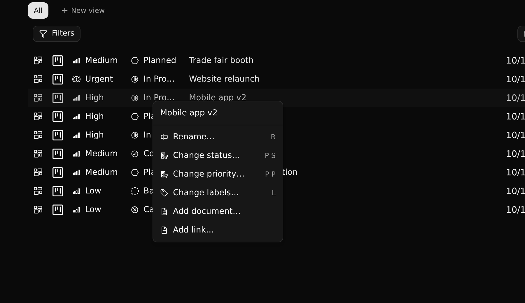Open the Filters button

click(56, 34)
